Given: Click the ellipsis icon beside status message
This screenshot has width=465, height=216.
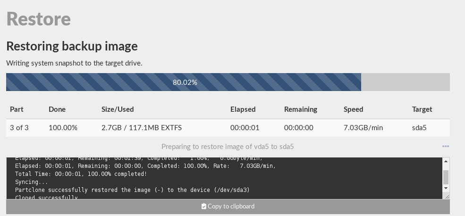Looking at the screenshot, I should (x=446, y=147).
